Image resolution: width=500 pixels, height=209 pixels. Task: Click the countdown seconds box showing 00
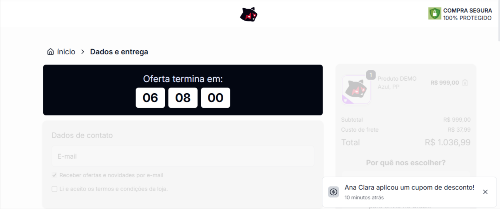[x=215, y=98]
